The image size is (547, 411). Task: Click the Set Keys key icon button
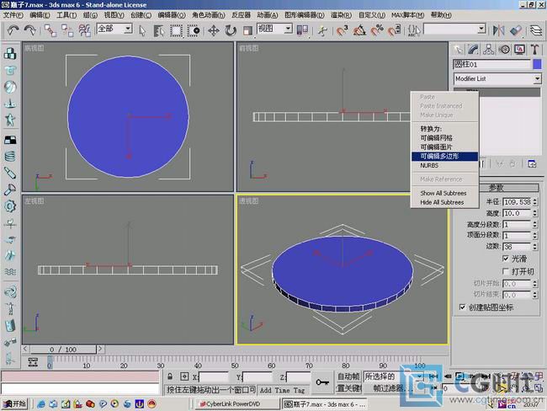pyautogui.click(x=322, y=382)
